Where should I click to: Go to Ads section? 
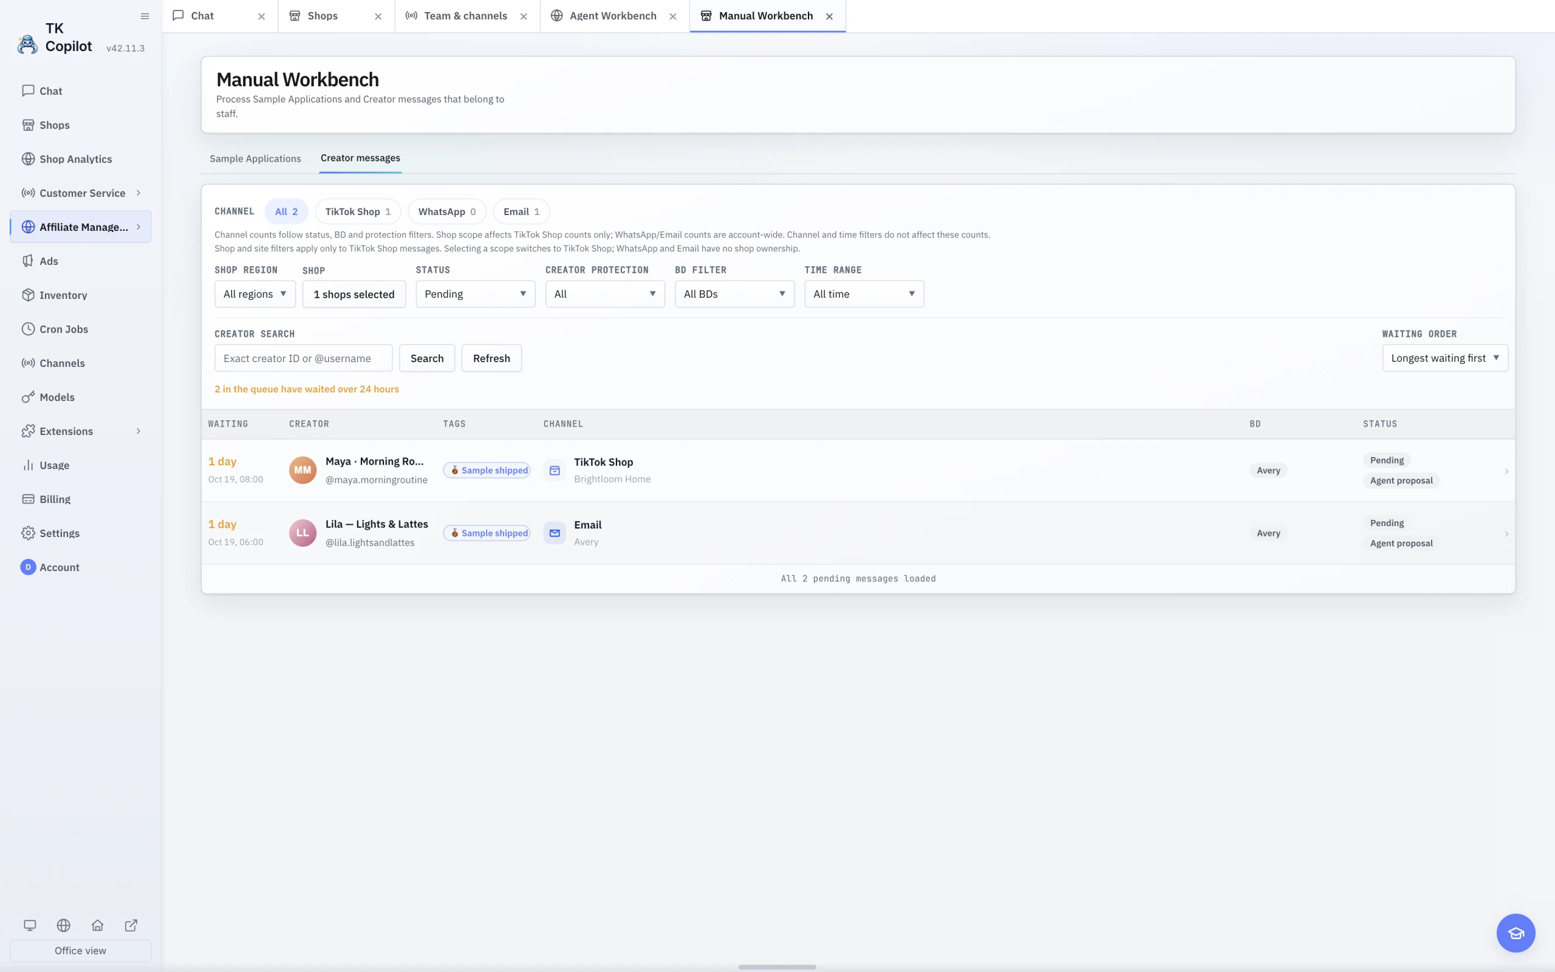pos(80,261)
